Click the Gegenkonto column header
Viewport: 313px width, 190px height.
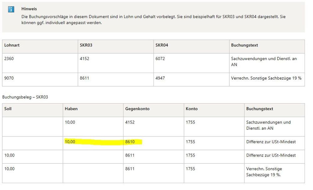pos(137,109)
